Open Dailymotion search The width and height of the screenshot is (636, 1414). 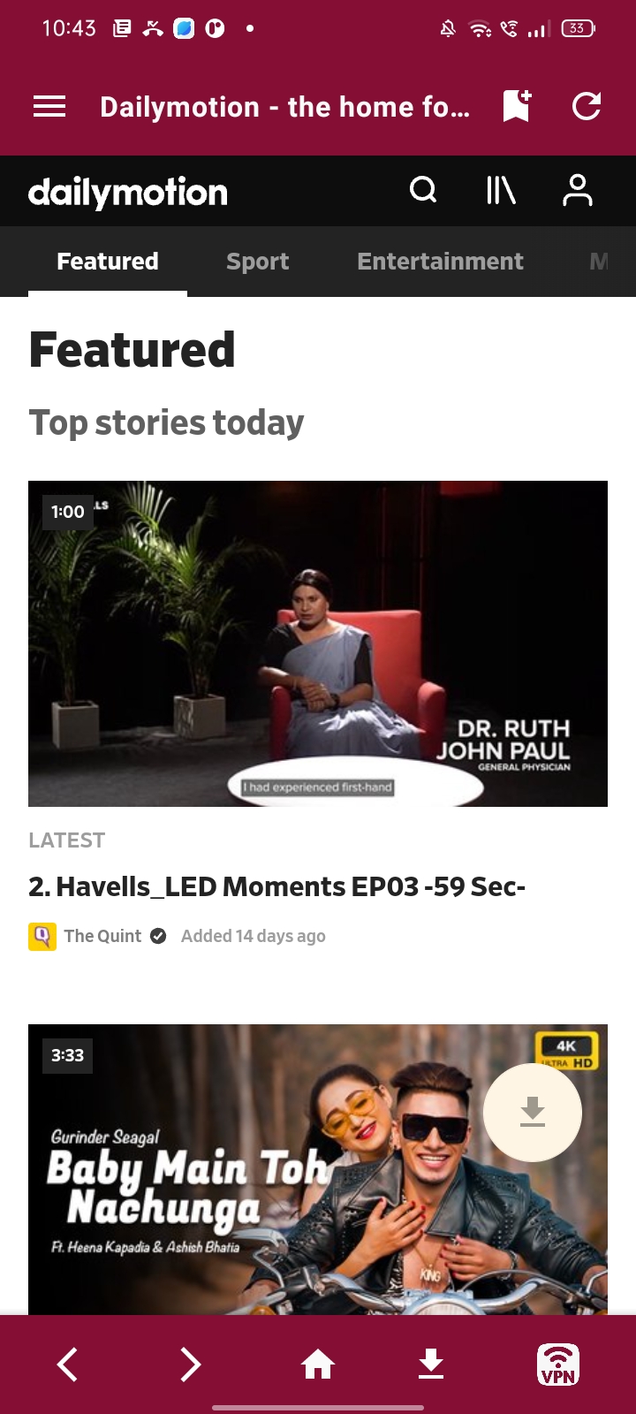pyautogui.click(x=423, y=190)
